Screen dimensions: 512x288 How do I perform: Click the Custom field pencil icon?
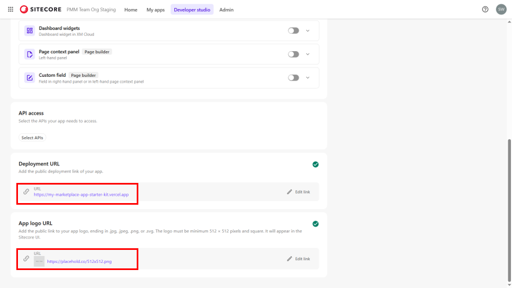click(30, 78)
